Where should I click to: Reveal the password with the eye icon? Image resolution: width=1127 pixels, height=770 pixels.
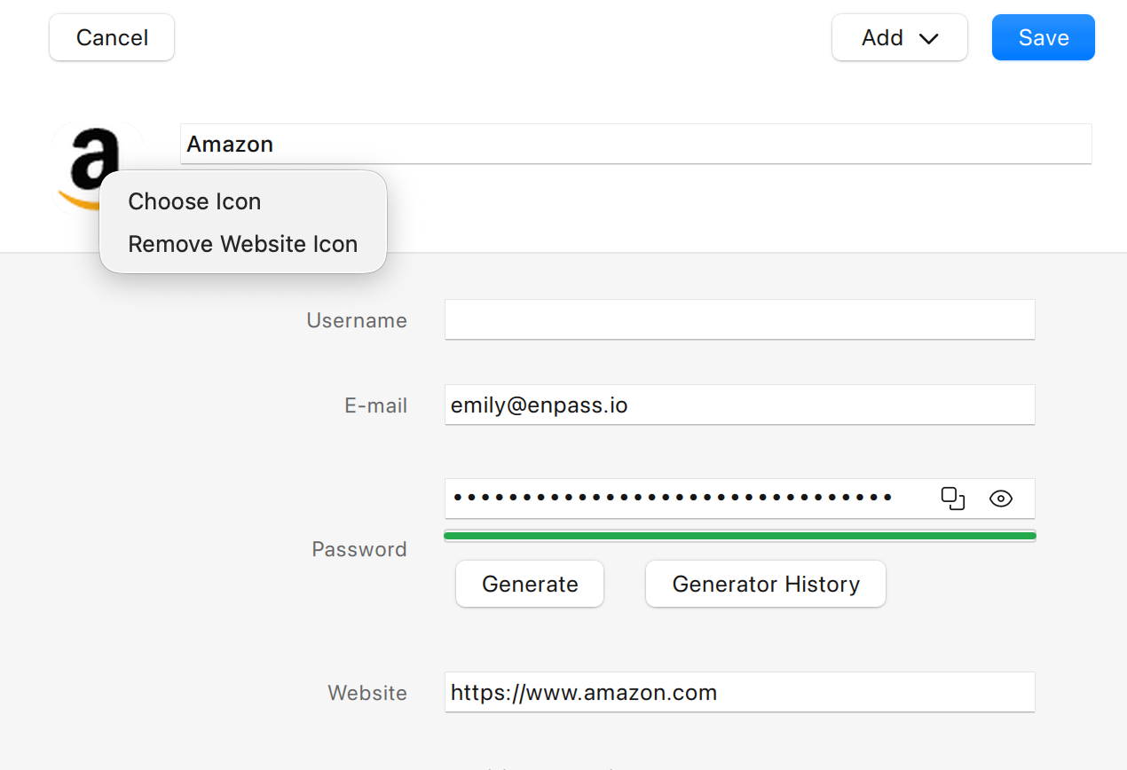point(1001,499)
